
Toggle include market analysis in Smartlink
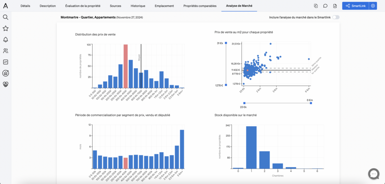pyautogui.click(x=336, y=17)
